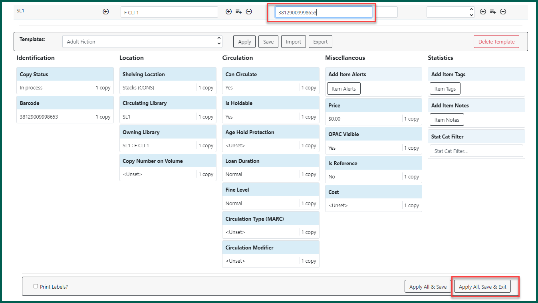Click Delete Template button
The image size is (538, 303).
click(496, 42)
